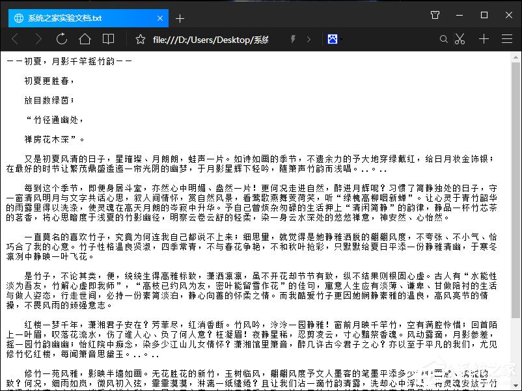Reload the page with refresh icon
The image size is (522, 391).
pos(62,39)
